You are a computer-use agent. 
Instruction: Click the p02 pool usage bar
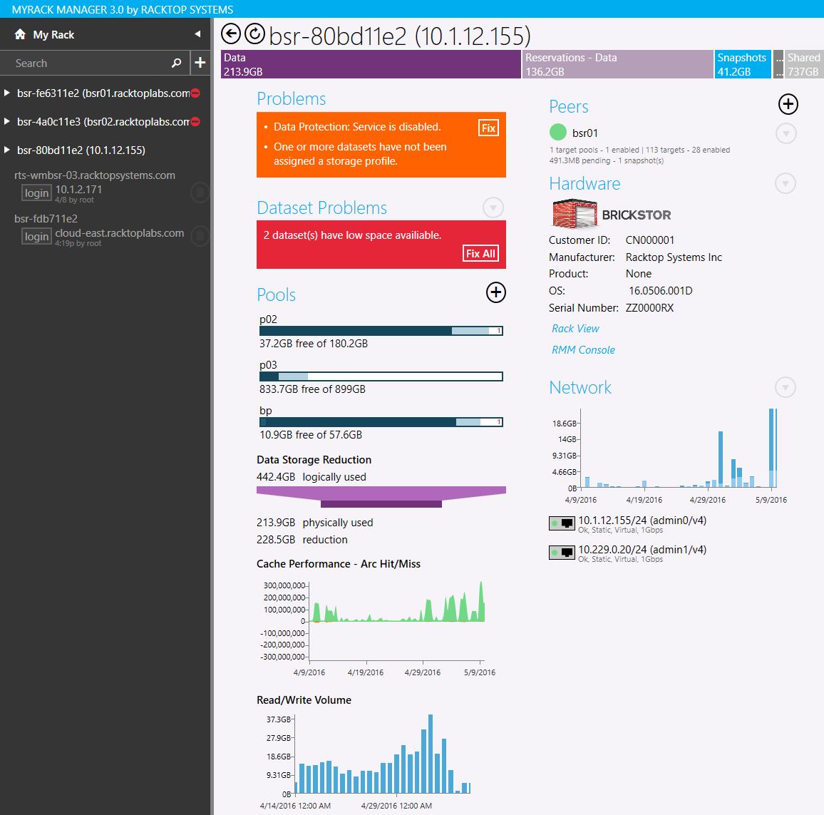381,331
